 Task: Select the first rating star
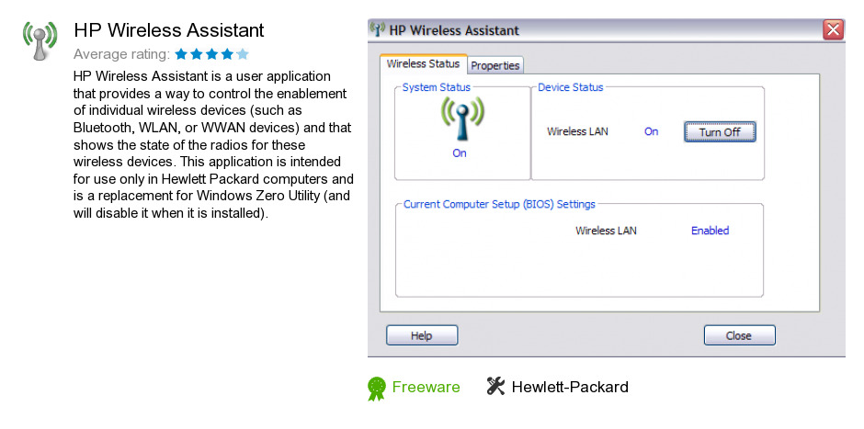181,54
